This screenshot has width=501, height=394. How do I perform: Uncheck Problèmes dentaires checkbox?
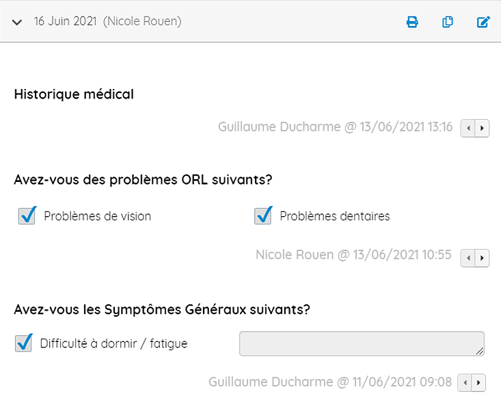(263, 216)
